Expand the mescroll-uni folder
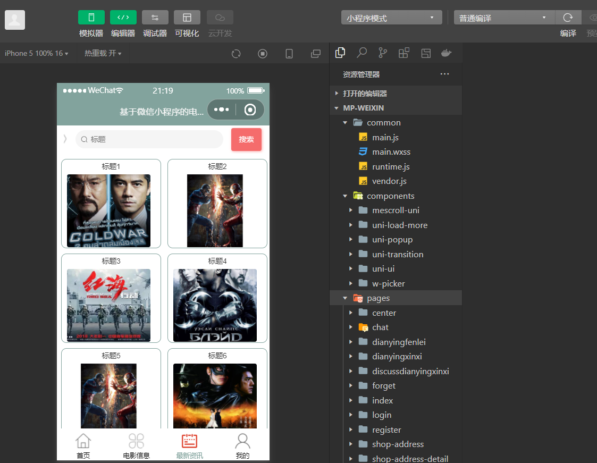This screenshot has height=463, width=597. 396,210
